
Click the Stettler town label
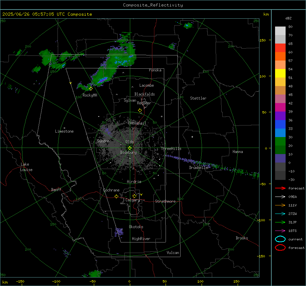point(198,98)
